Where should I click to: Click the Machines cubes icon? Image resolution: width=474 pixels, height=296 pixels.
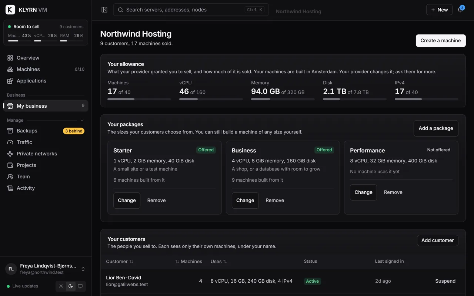[x=10, y=69]
